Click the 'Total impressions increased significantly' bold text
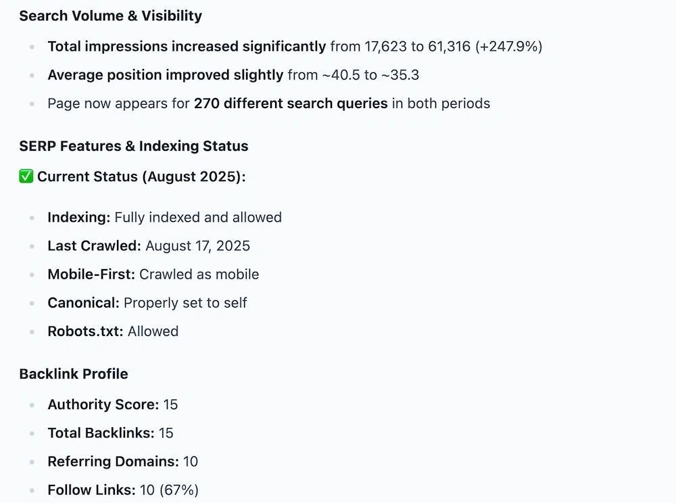Screen dimensions: 676x503 point(187,47)
